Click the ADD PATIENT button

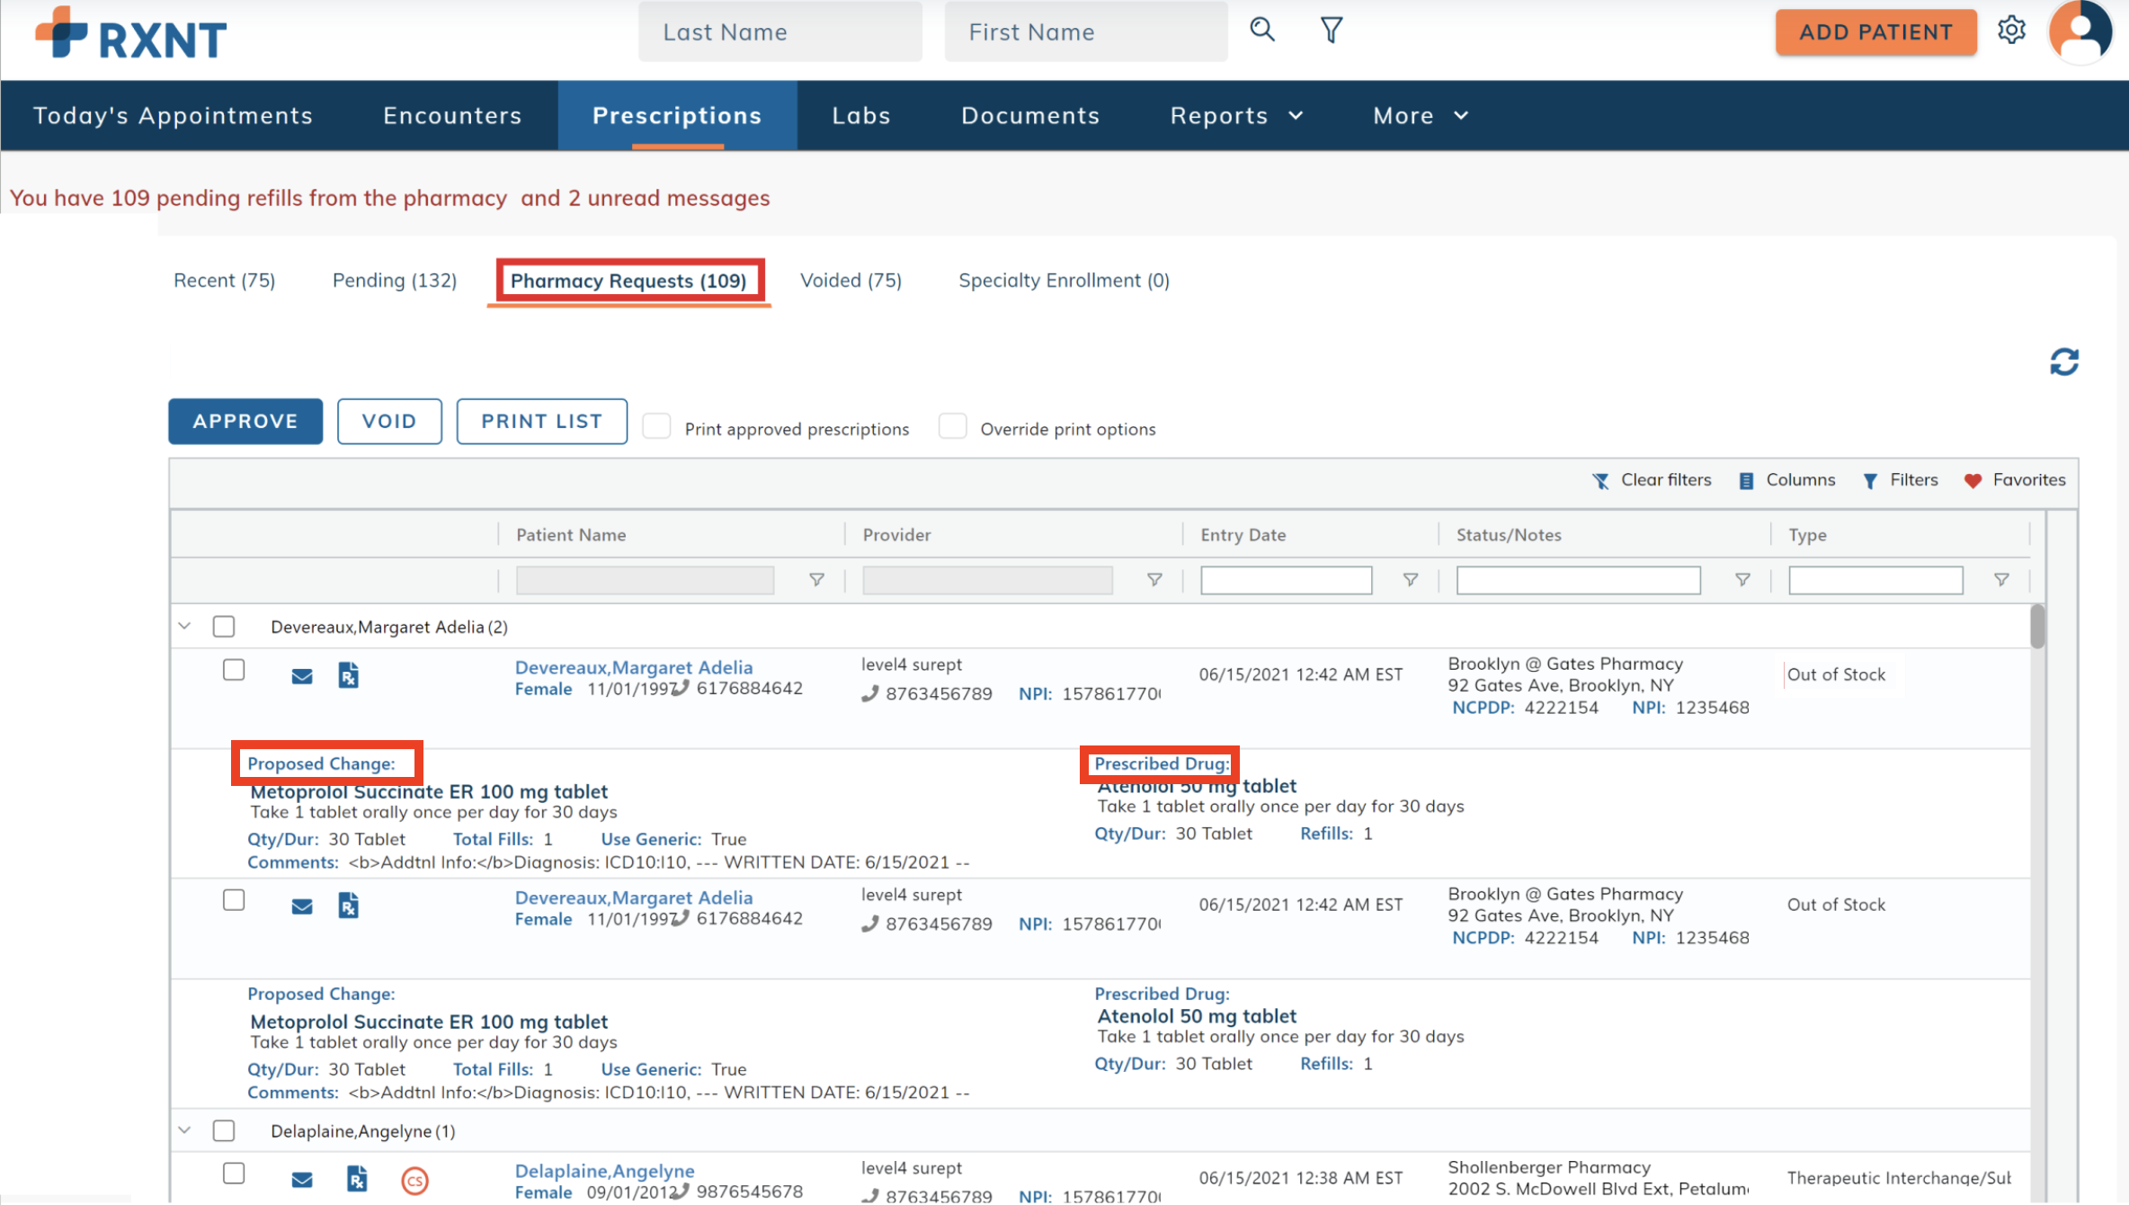(1875, 32)
